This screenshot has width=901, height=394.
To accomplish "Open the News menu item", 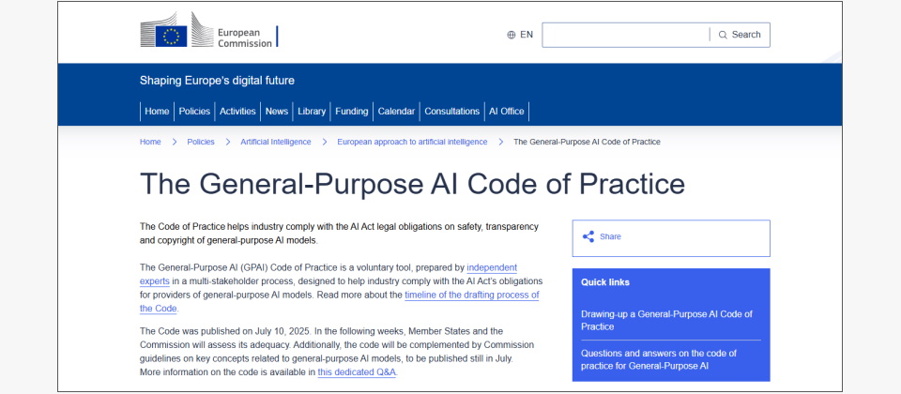I will [276, 112].
